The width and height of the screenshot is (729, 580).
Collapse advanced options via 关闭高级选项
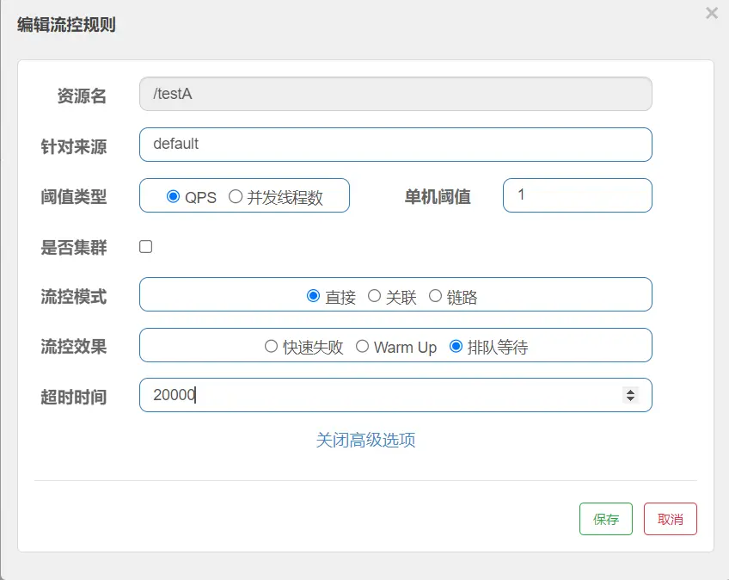pyautogui.click(x=365, y=440)
